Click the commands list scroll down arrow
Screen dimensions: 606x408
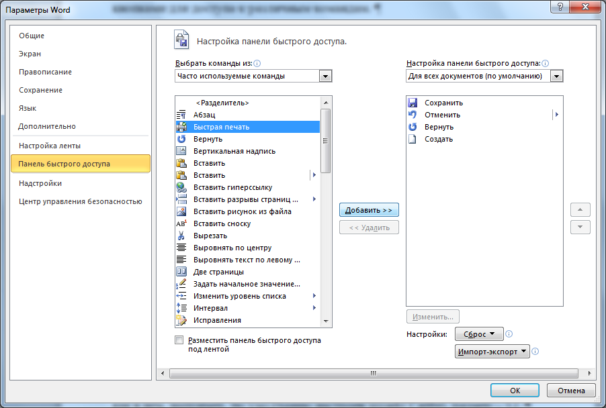point(325,321)
